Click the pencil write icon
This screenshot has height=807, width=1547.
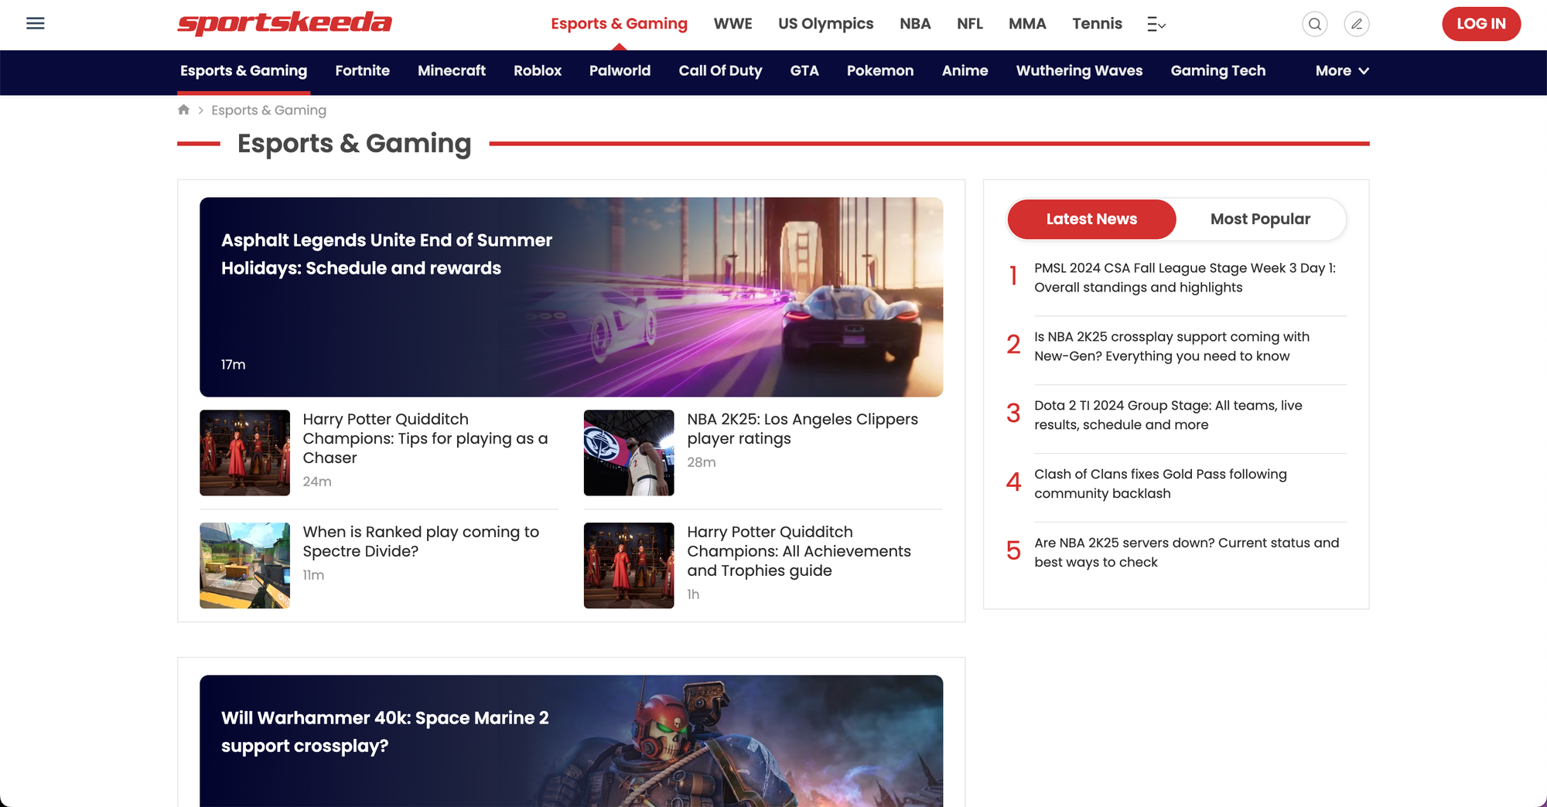tap(1357, 24)
